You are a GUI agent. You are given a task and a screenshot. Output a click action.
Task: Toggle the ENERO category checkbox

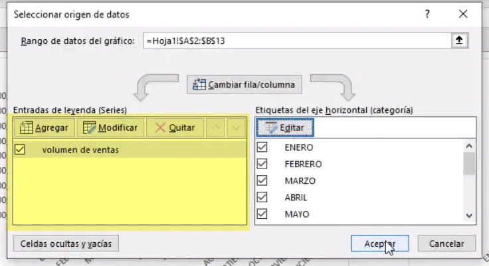[262, 147]
